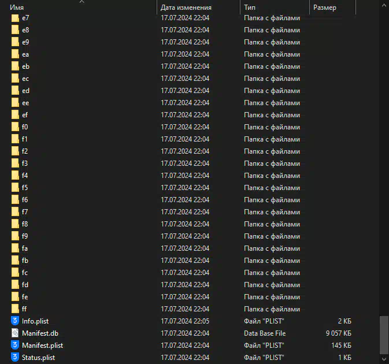The height and width of the screenshot is (364, 389).
Task: Click the ff folder icon
Action: (15, 309)
